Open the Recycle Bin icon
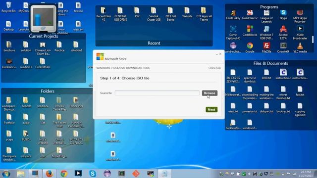 [x=8, y=7]
